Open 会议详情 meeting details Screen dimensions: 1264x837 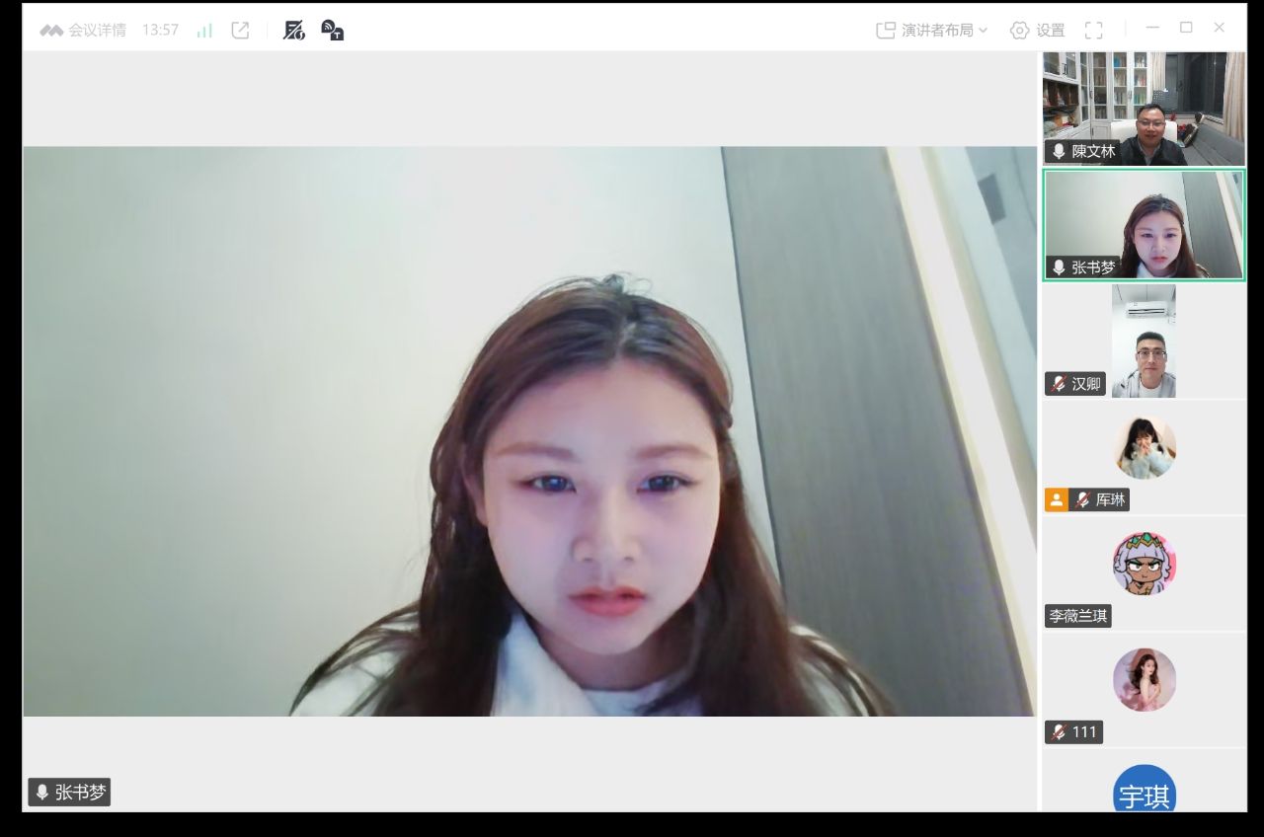click(84, 31)
